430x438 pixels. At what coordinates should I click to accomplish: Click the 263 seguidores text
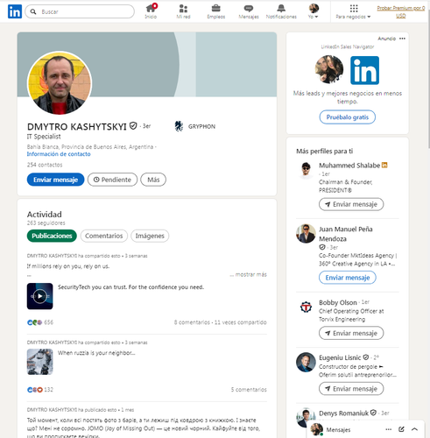[x=46, y=223]
